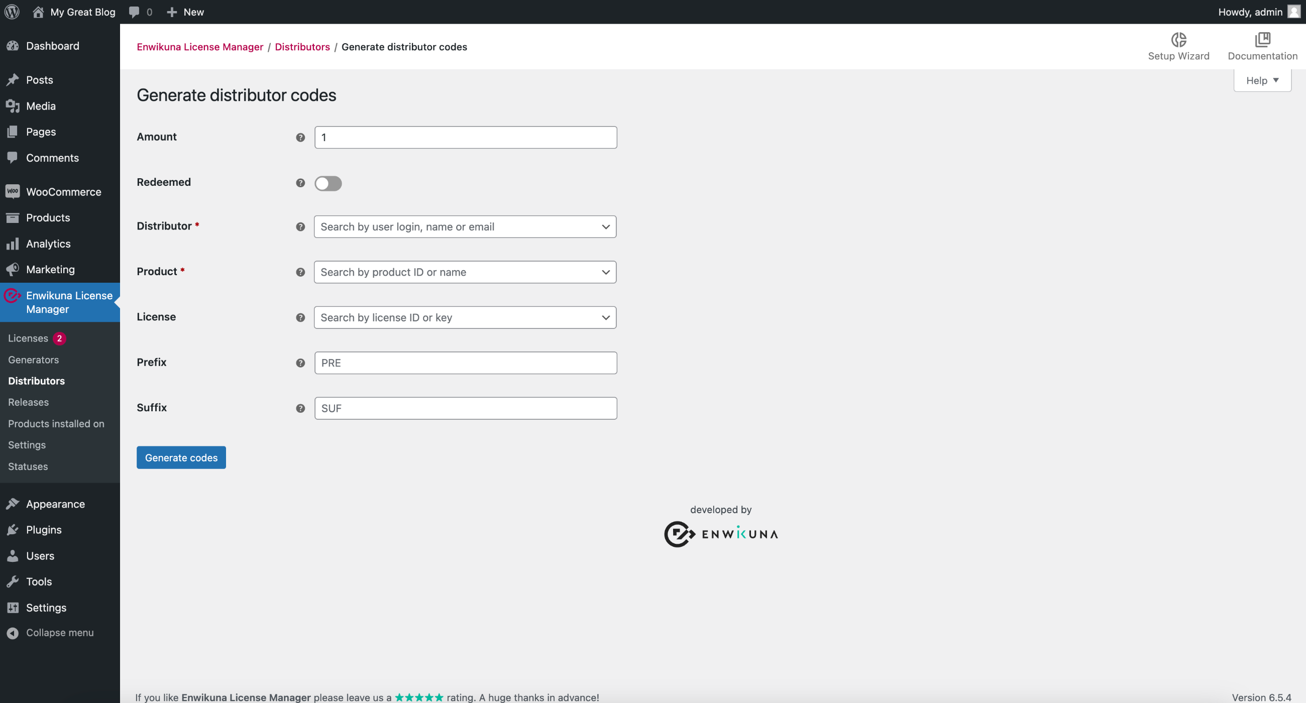Click the five-star rating link
1306x703 pixels.
[419, 697]
